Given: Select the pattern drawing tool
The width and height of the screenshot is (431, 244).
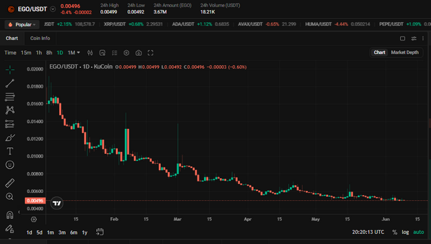Looking at the screenshot, I should [x=10, y=110].
